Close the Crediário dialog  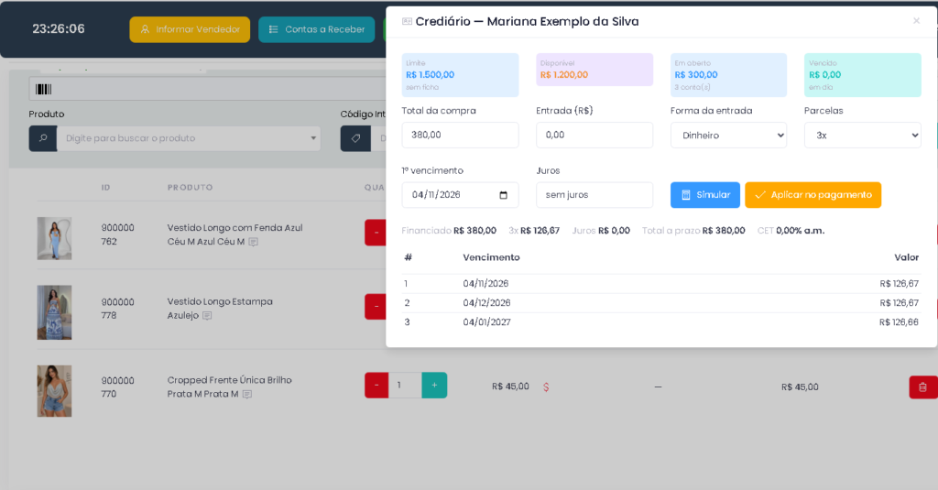point(916,21)
